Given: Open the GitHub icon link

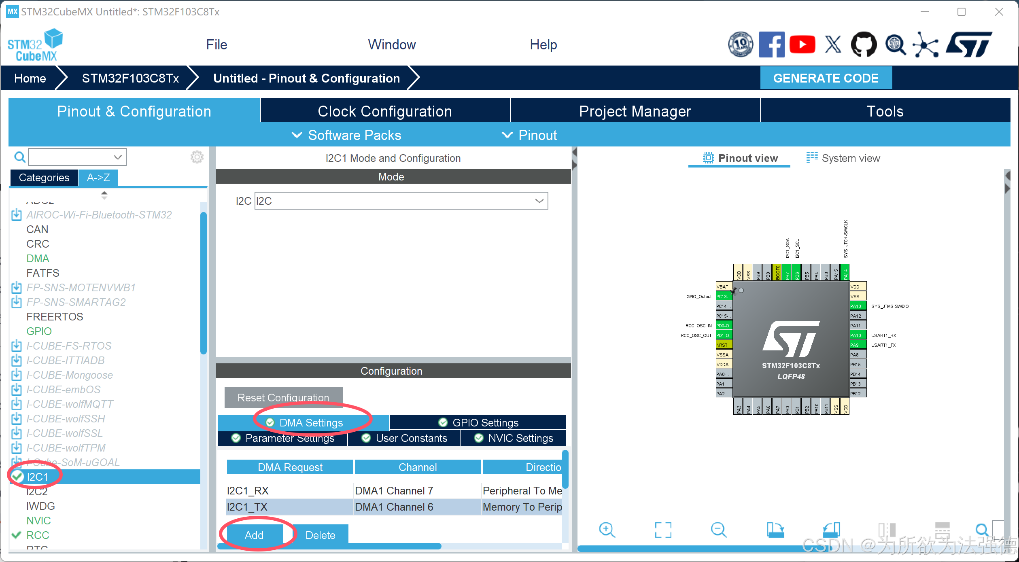Looking at the screenshot, I should (x=864, y=45).
